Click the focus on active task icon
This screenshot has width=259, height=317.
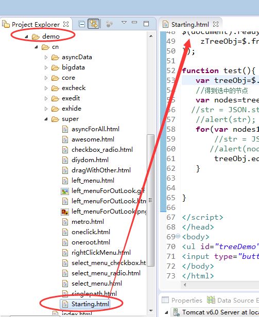click(x=109, y=24)
